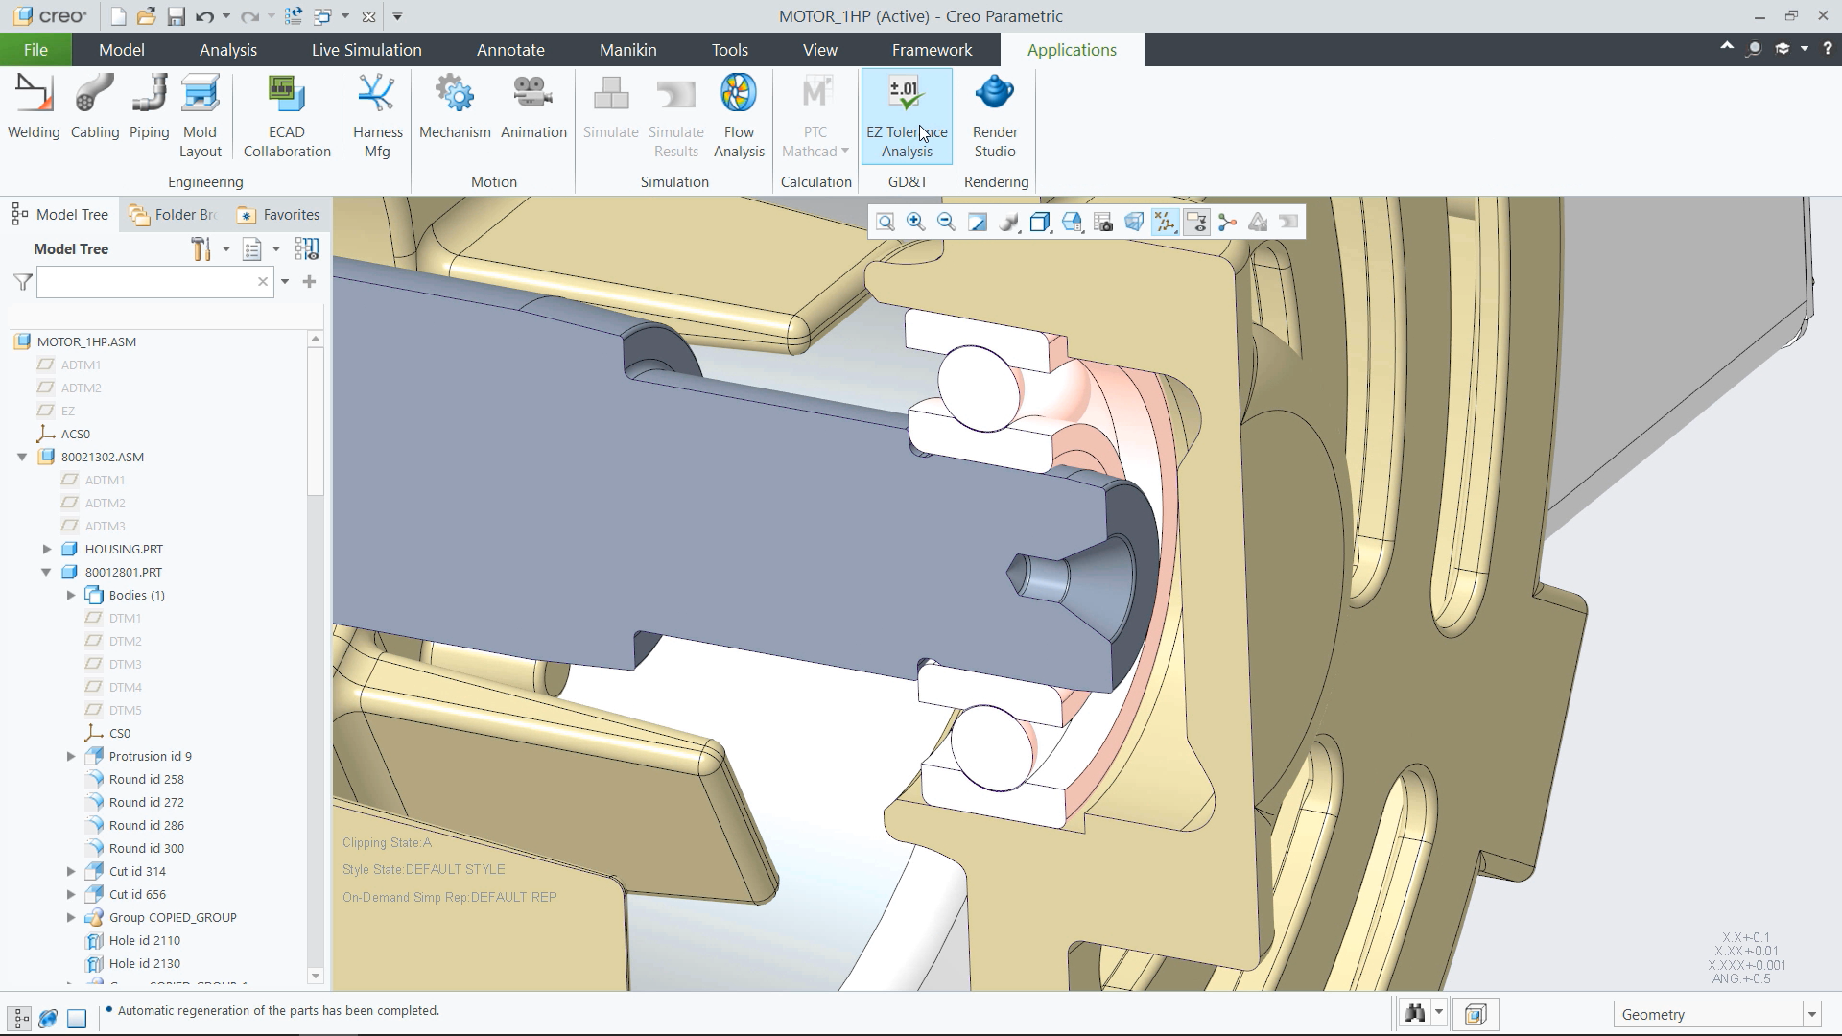Screen dimensions: 1842x1036
Task: Open the Favorites tab
Action: [279, 215]
